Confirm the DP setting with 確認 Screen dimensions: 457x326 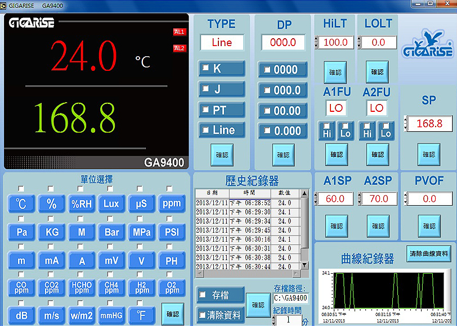pos(283,155)
